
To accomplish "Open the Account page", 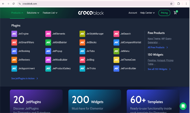I will click(133, 13).
